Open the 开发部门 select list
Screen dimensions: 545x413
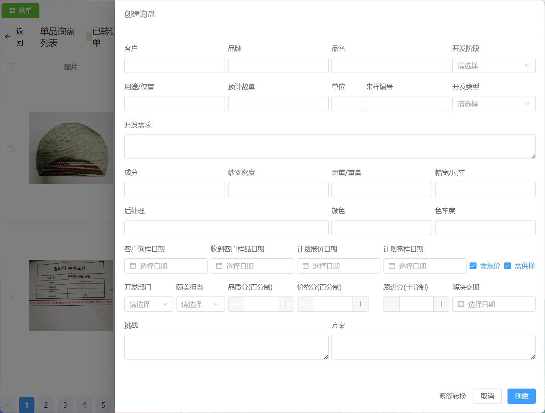coord(148,304)
